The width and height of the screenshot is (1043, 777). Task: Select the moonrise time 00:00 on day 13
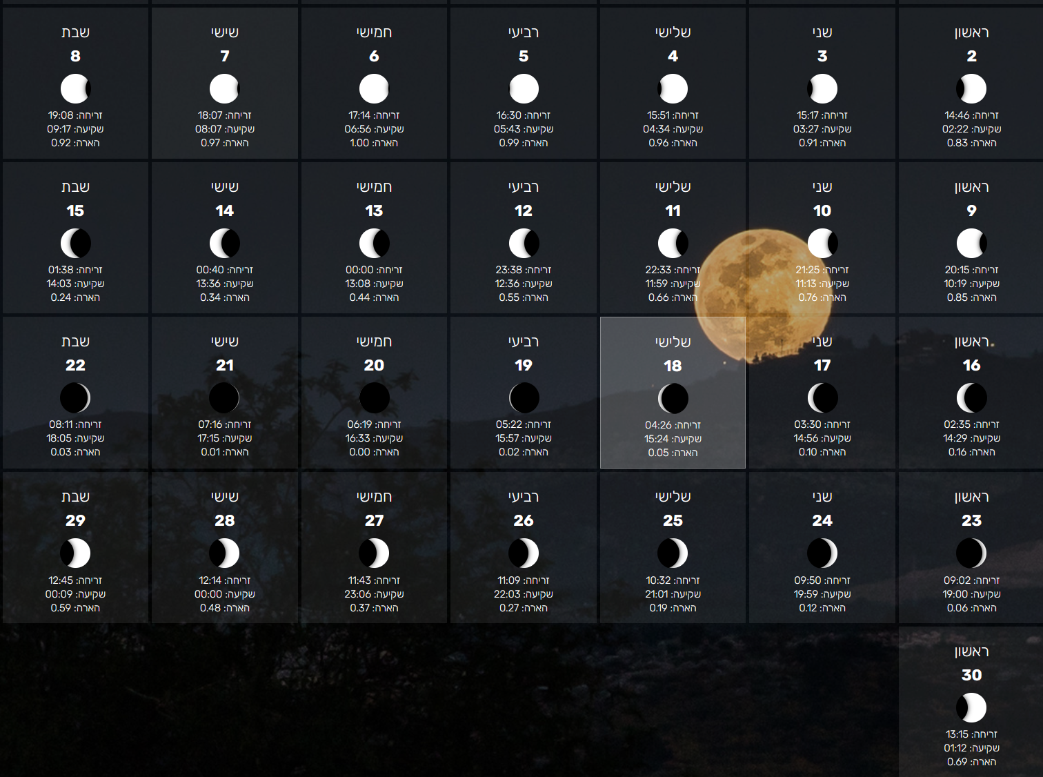(x=359, y=270)
